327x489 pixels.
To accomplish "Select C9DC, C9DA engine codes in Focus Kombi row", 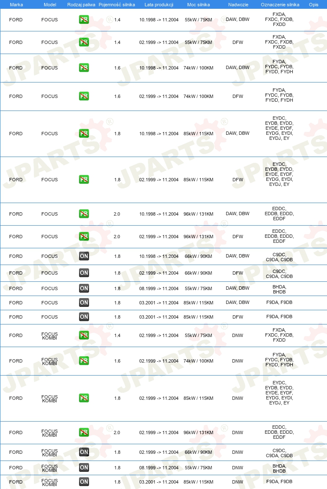I will [x=279, y=453].
